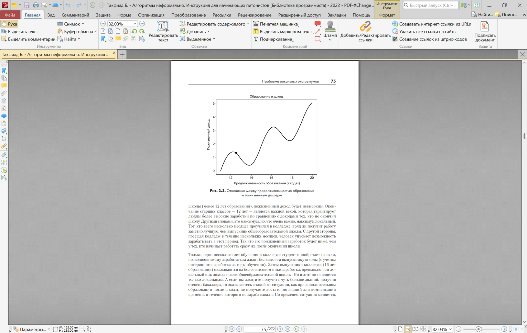Expand the Добавить dropdown
The width and height of the screenshot is (527, 333).
pyautogui.click(x=209, y=32)
